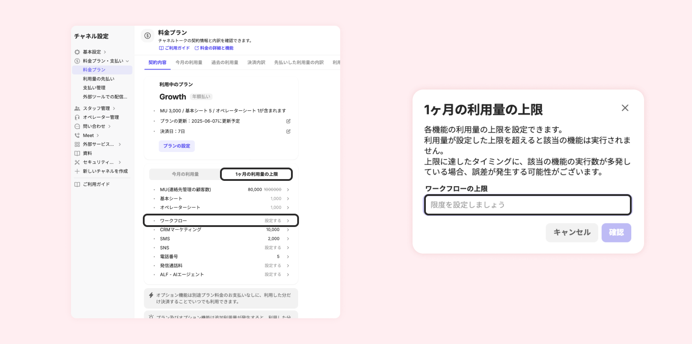This screenshot has width=692, height=344.
Task: Click the gear icon beside 基本設定
Action: point(77,52)
